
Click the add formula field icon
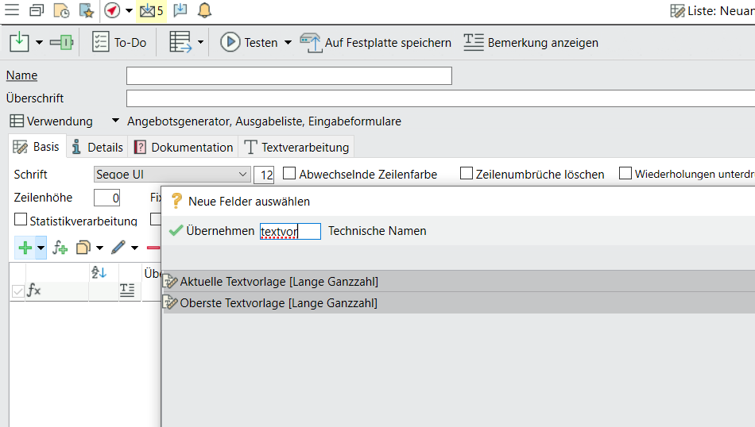click(60, 248)
